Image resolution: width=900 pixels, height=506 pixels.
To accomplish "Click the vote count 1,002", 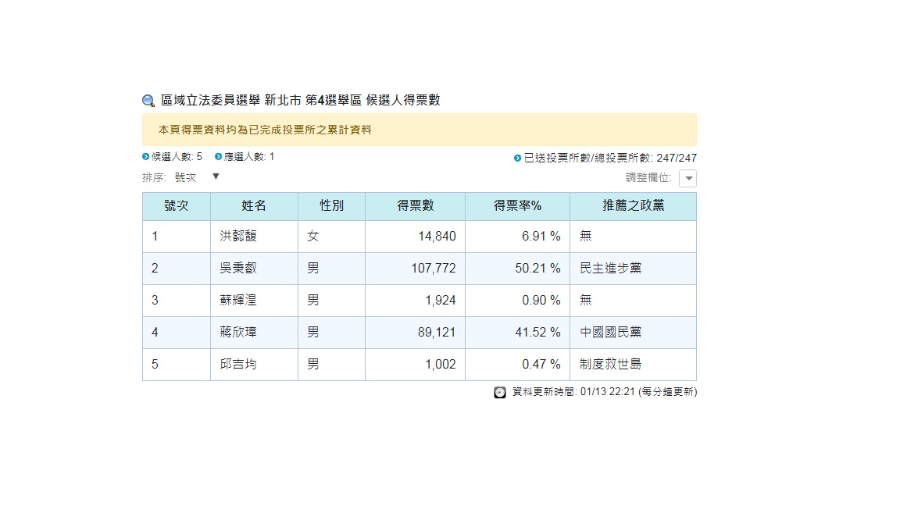I will (x=441, y=365).
